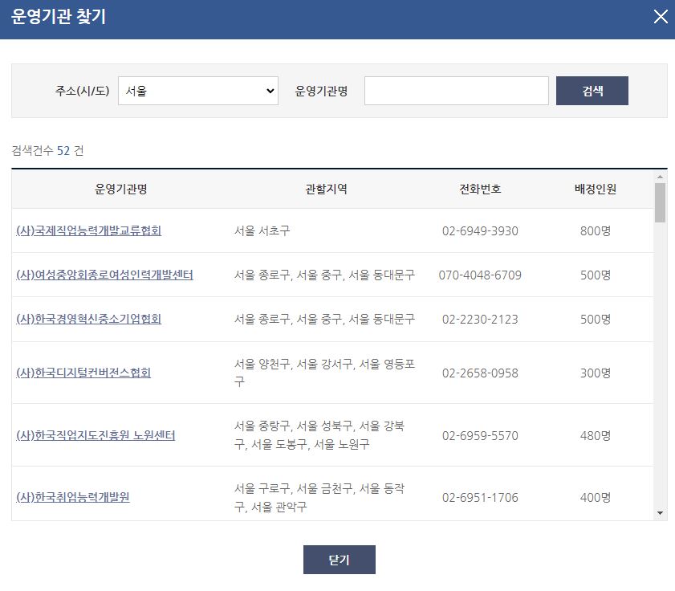Image resolution: width=675 pixels, height=591 pixels.
Task: Select phone number 02-6959-5570
Action: pyautogui.click(x=480, y=435)
